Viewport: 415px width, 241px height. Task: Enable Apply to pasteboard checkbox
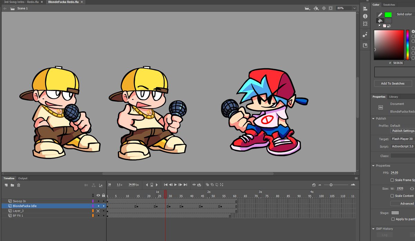coord(393,219)
